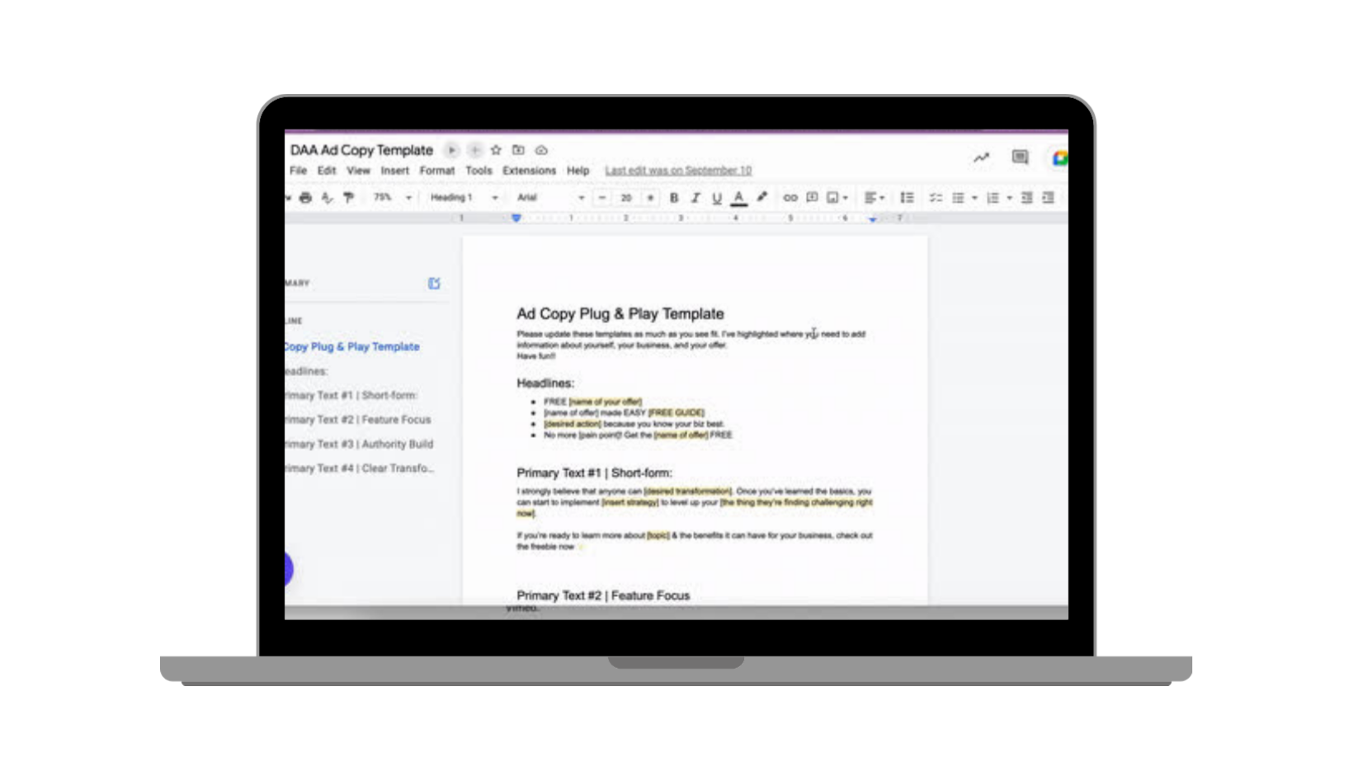Viewport: 1353px width, 762px height.
Task: Open the View menu
Action: click(358, 171)
